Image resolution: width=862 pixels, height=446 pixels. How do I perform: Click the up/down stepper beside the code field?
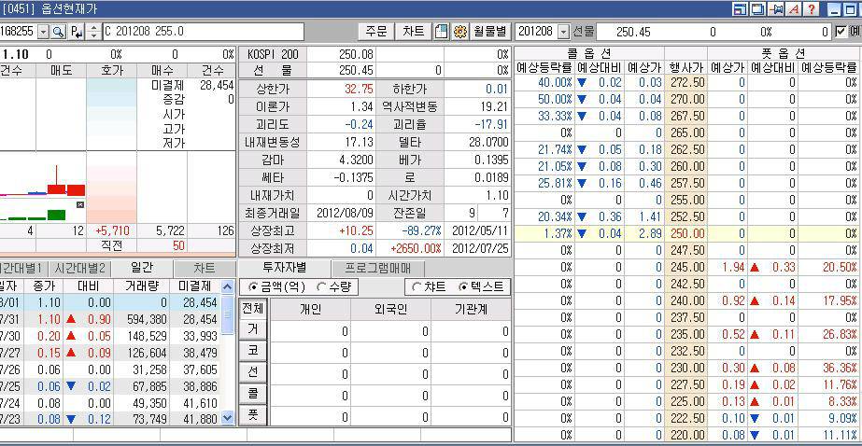click(92, 32)
